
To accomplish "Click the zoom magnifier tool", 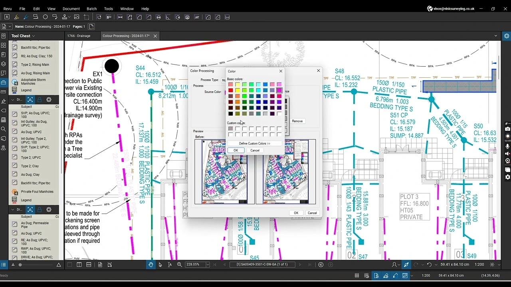I will click(x=180, y=265).
